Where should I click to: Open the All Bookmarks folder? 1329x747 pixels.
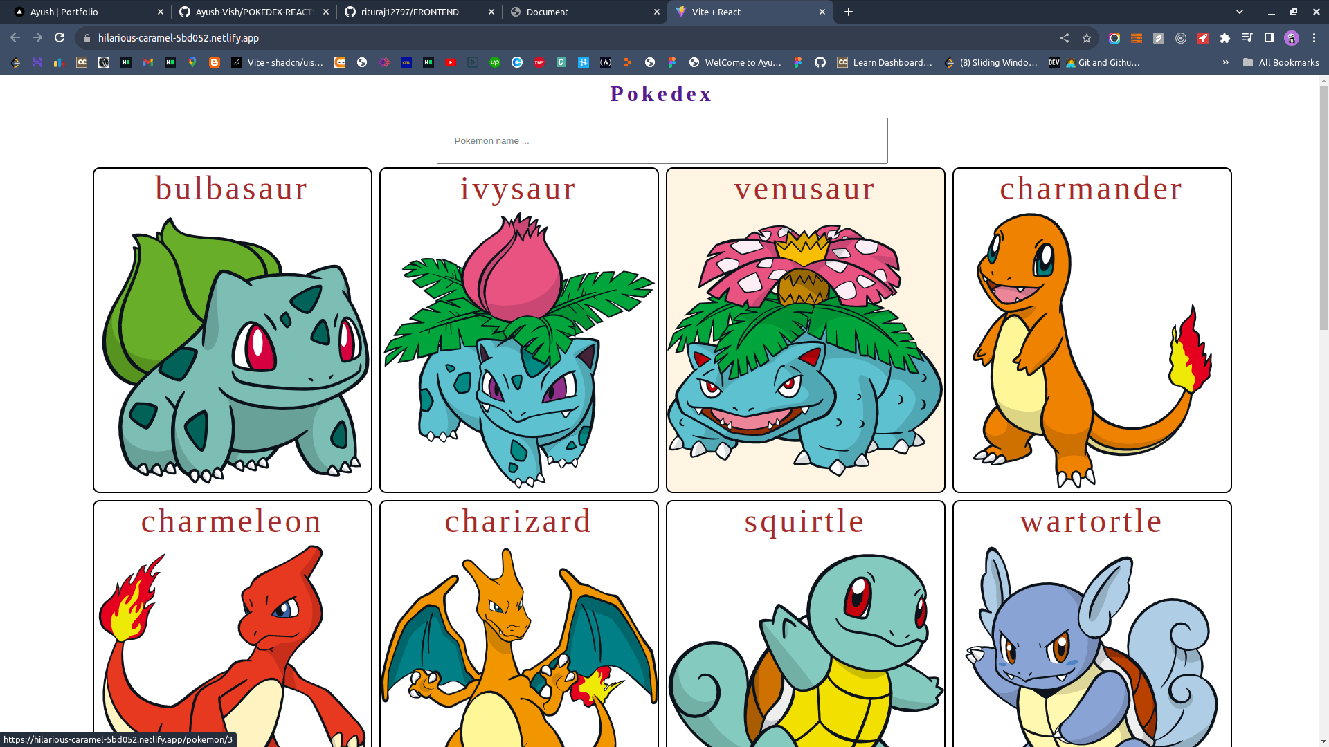tap(1281, 62)
